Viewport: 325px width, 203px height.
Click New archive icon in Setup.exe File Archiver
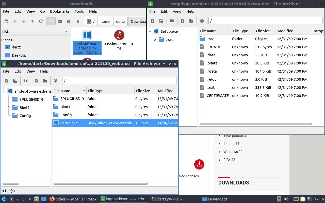[153, 21]
